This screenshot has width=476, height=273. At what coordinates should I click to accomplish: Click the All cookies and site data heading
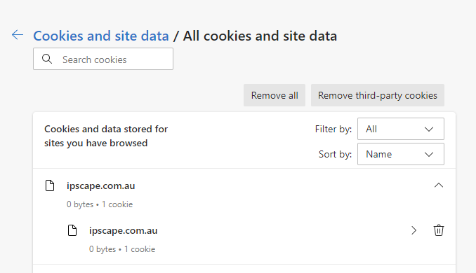[x=260, y=36]
